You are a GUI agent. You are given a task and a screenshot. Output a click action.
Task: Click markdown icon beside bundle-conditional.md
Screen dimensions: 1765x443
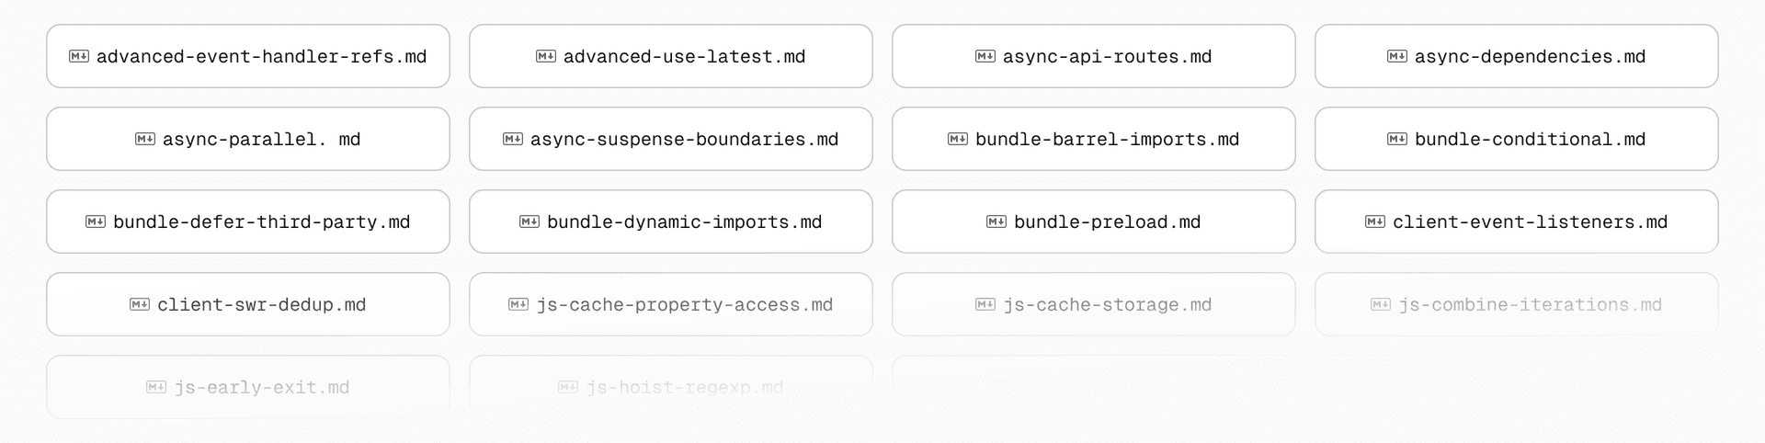[1397, 139]
